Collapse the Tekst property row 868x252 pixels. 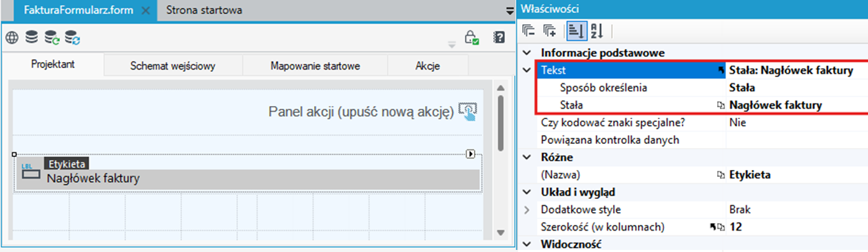(527, 70)
